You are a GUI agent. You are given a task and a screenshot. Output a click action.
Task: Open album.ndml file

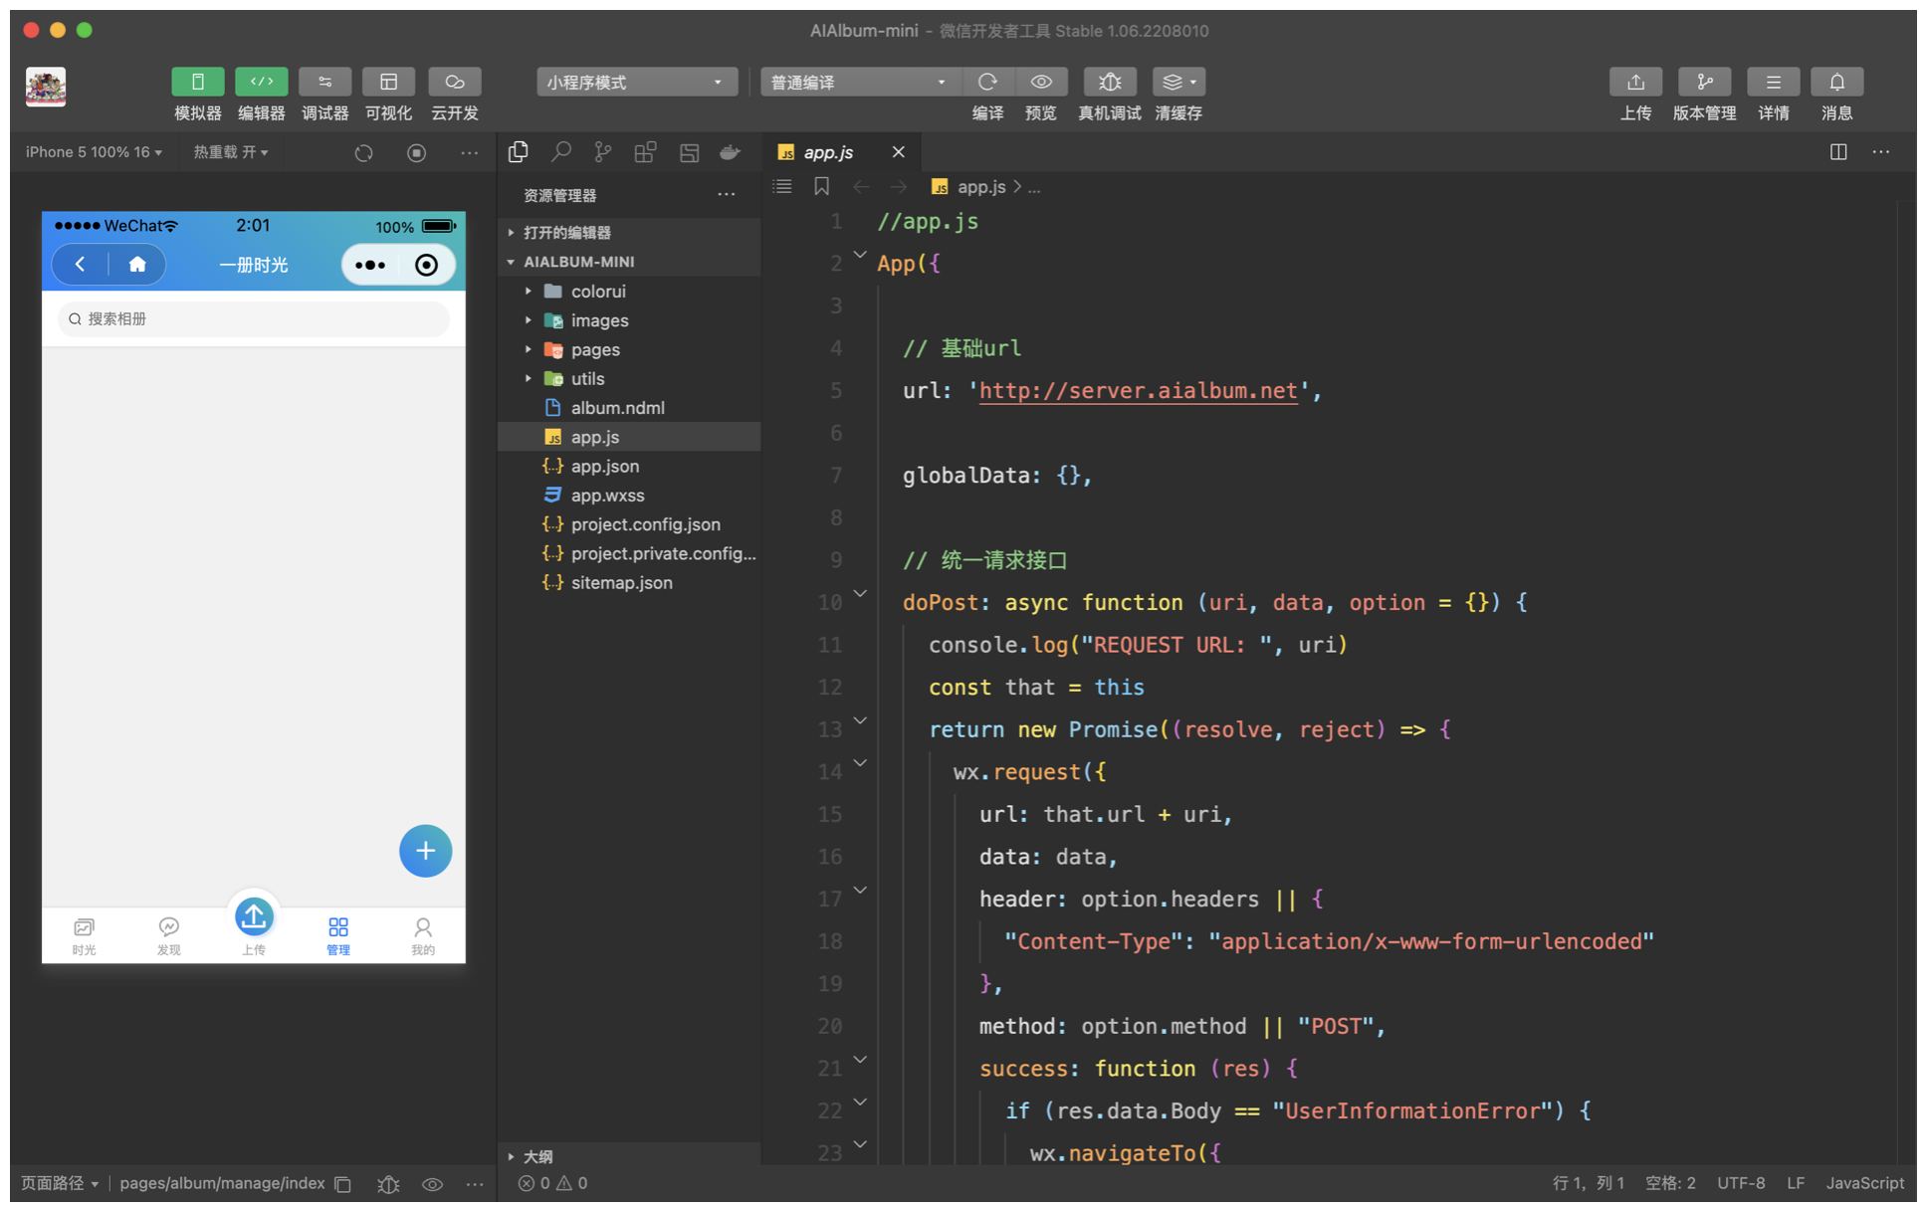pyautogui.click(x=629, y=408)
